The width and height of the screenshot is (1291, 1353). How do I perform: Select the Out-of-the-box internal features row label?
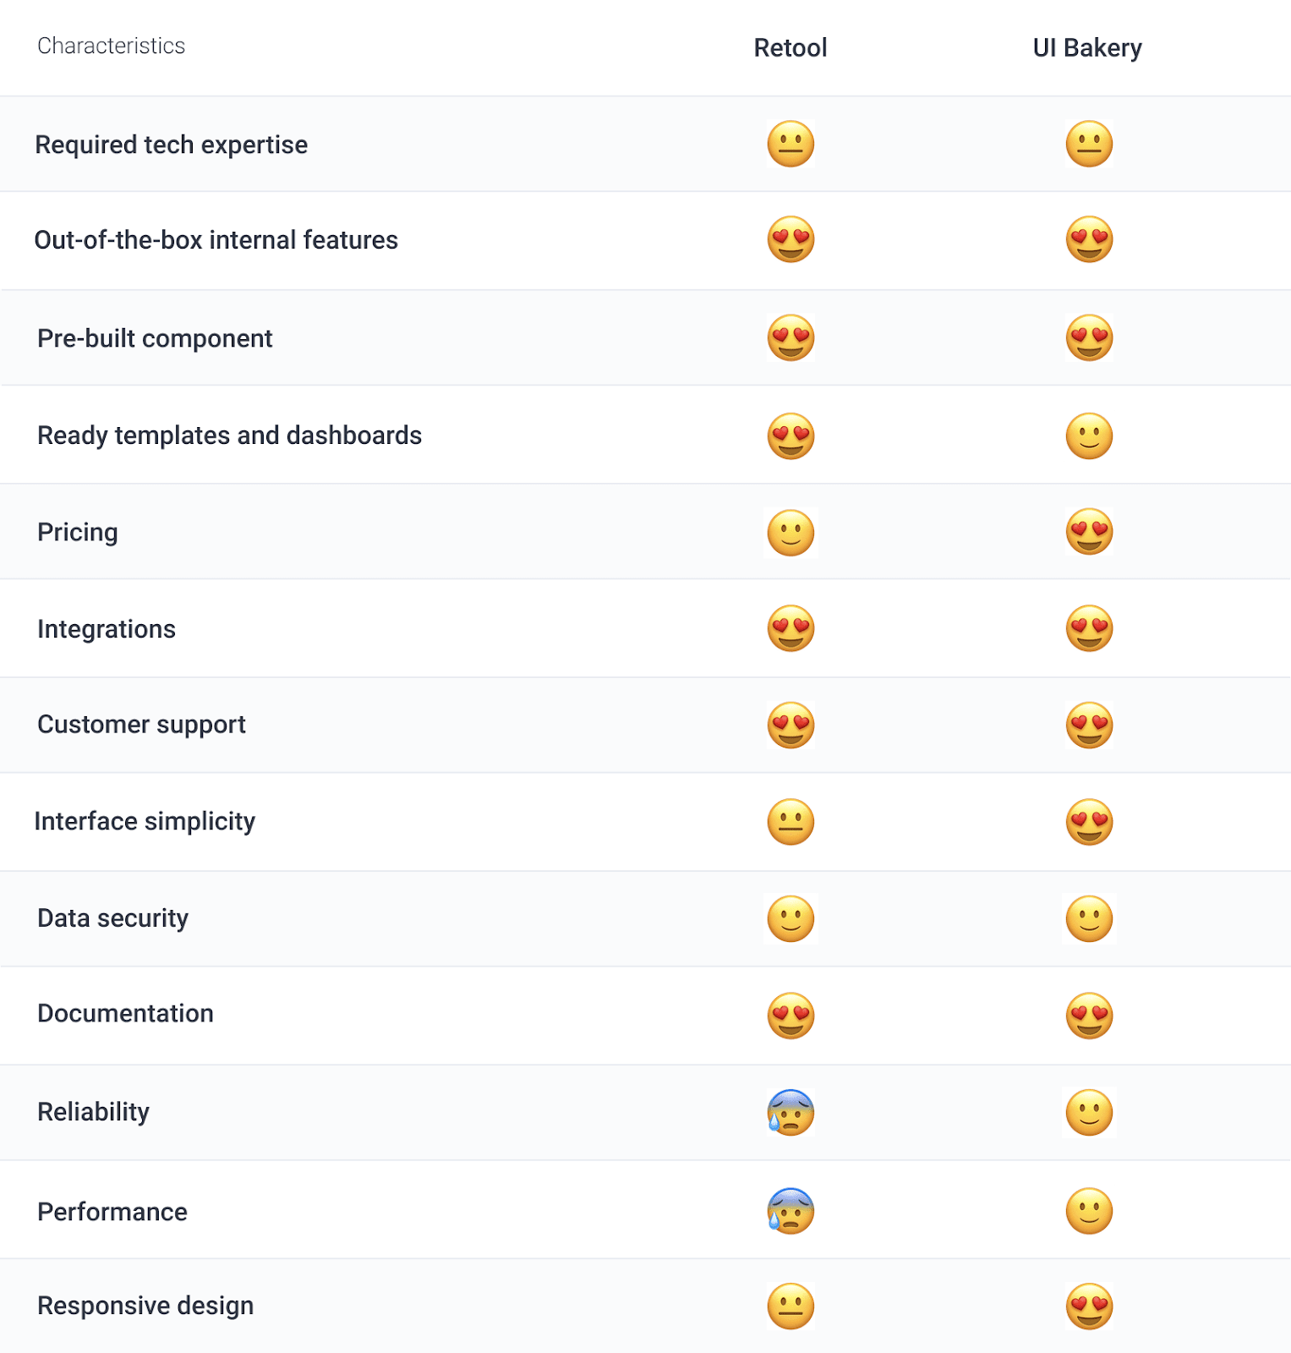tap(216, 240)
